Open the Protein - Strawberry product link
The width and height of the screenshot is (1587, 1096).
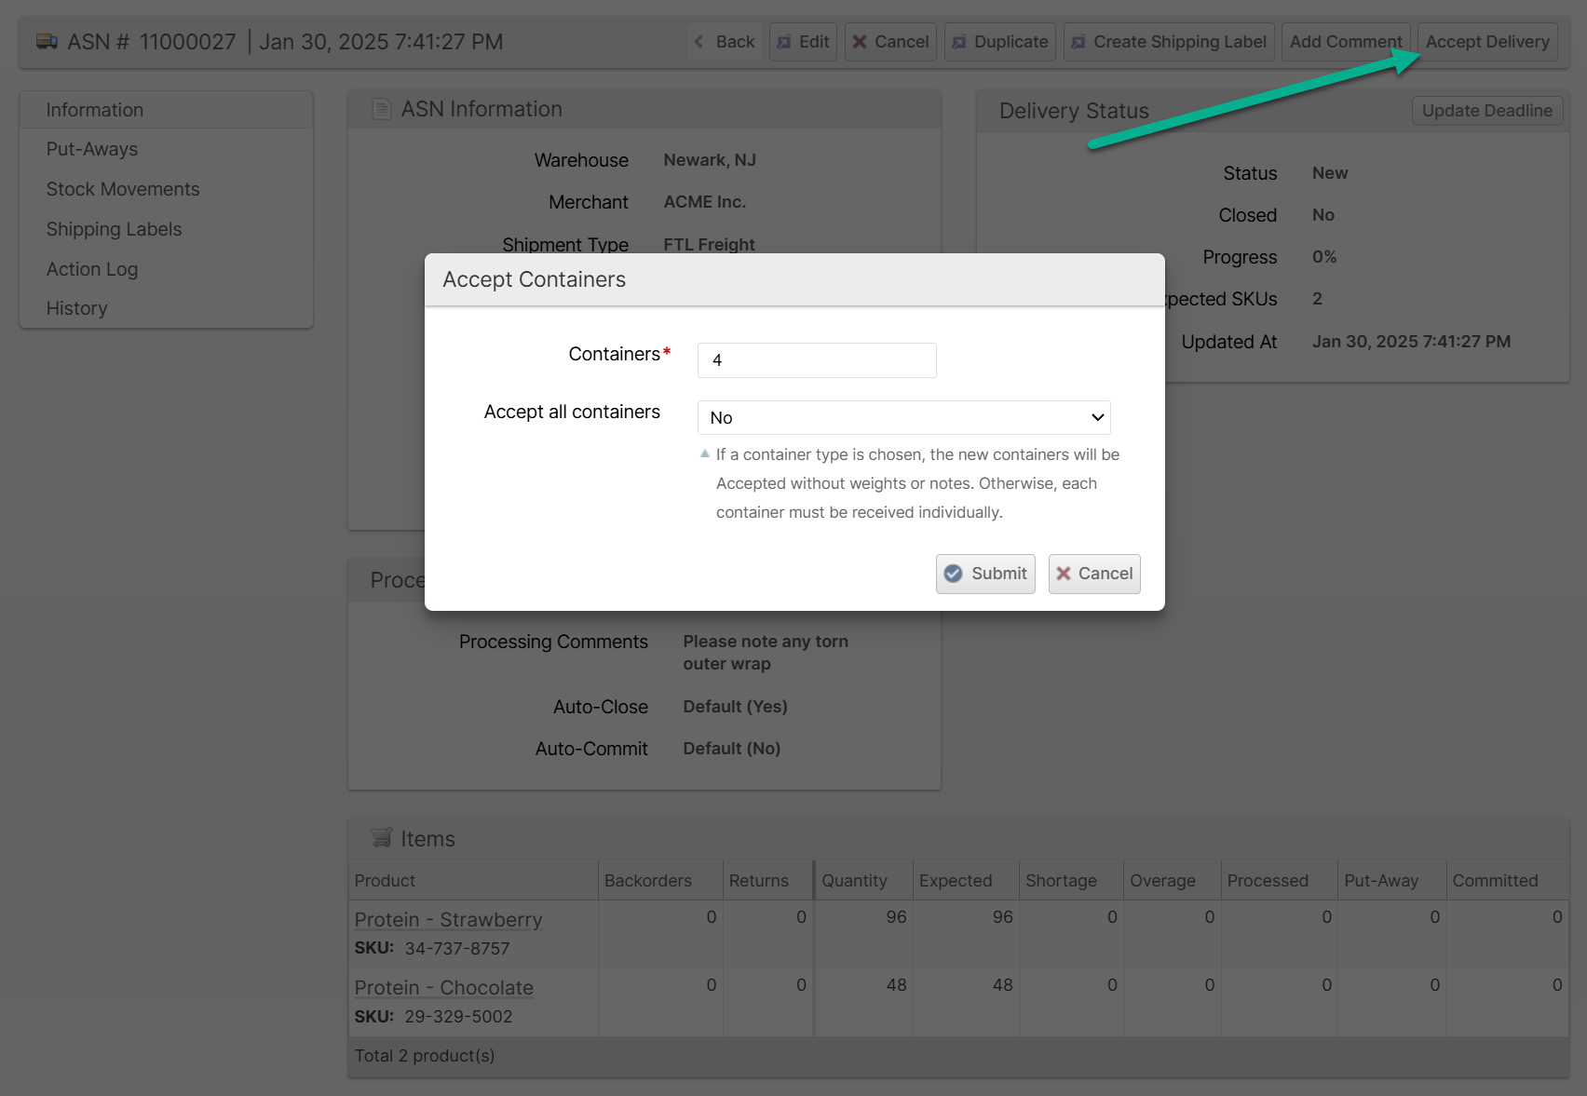[448, 919]
